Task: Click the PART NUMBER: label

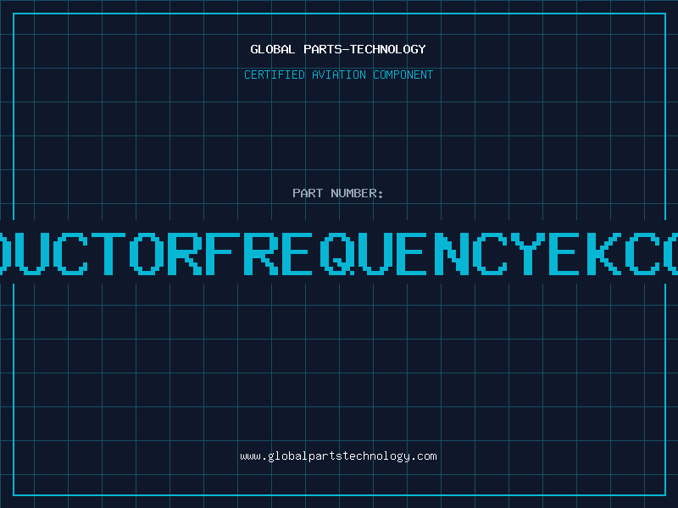Action: click(x=338, y=193)
